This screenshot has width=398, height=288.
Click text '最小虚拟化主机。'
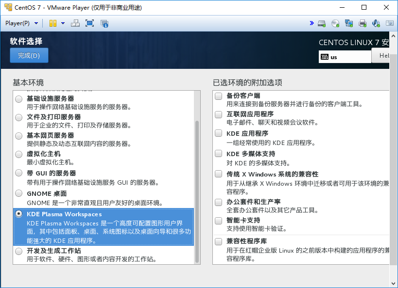(x=51, y=162)
